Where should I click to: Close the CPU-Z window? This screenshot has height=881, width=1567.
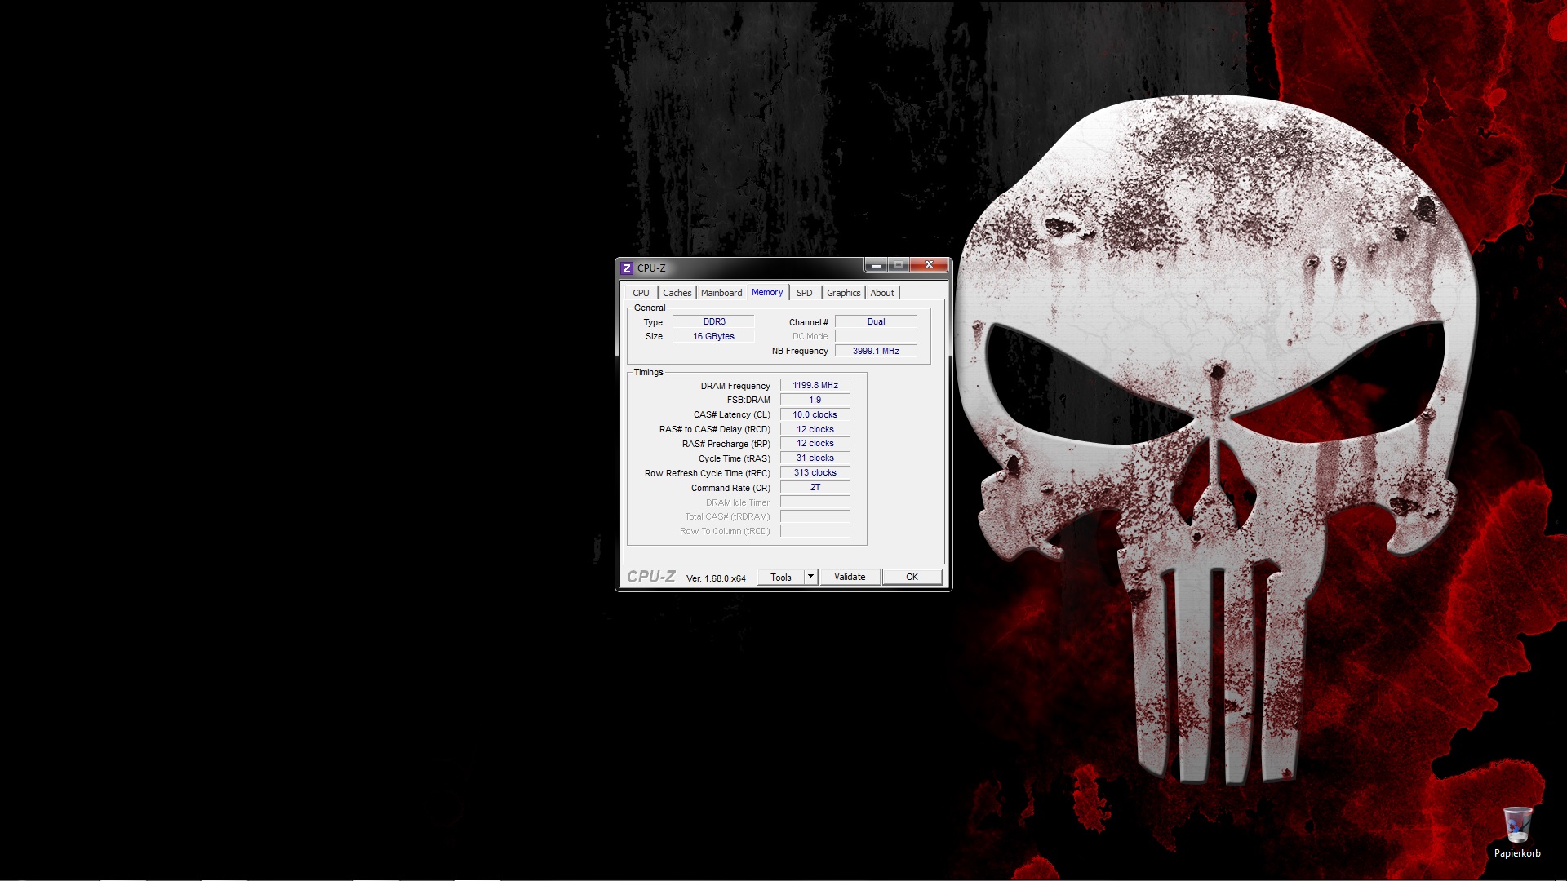pyautogui.click(x=929, y=265)
